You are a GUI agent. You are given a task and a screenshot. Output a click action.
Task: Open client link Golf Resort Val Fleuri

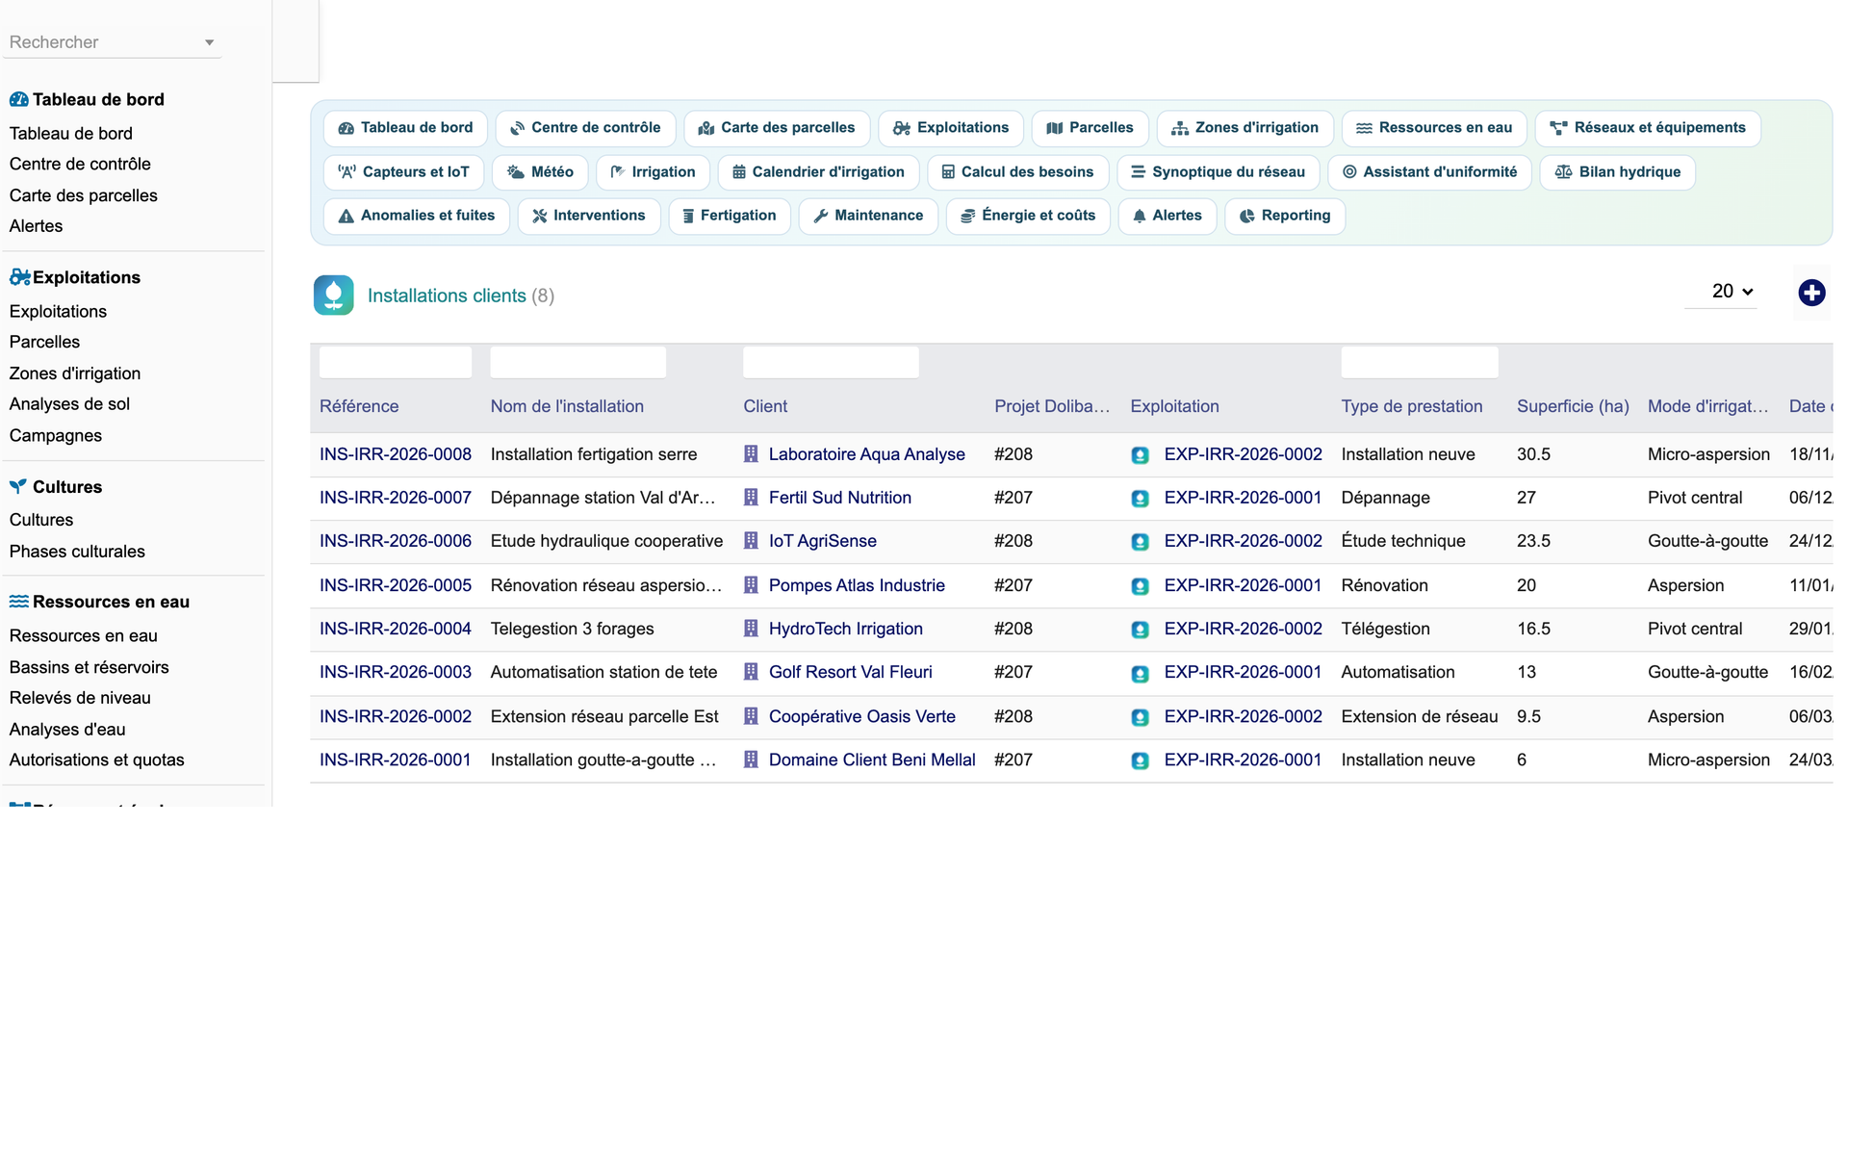(850, 672)
